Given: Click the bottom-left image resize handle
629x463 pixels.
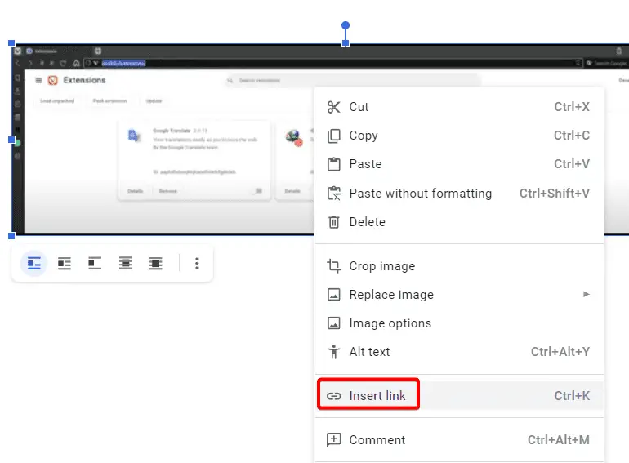Looking at the screenshot, I should [11, 236].
